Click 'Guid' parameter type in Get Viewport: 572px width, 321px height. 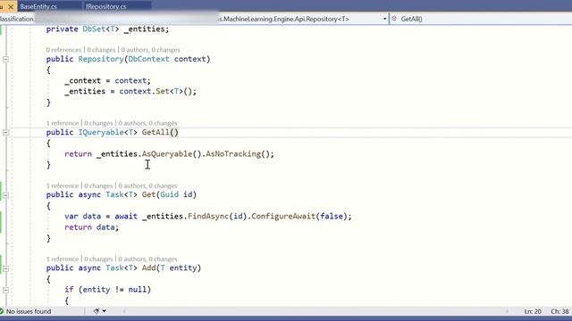click(x=169, y=194)
